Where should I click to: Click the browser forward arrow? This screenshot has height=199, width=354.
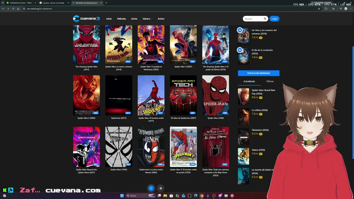(x=8, y=9)
